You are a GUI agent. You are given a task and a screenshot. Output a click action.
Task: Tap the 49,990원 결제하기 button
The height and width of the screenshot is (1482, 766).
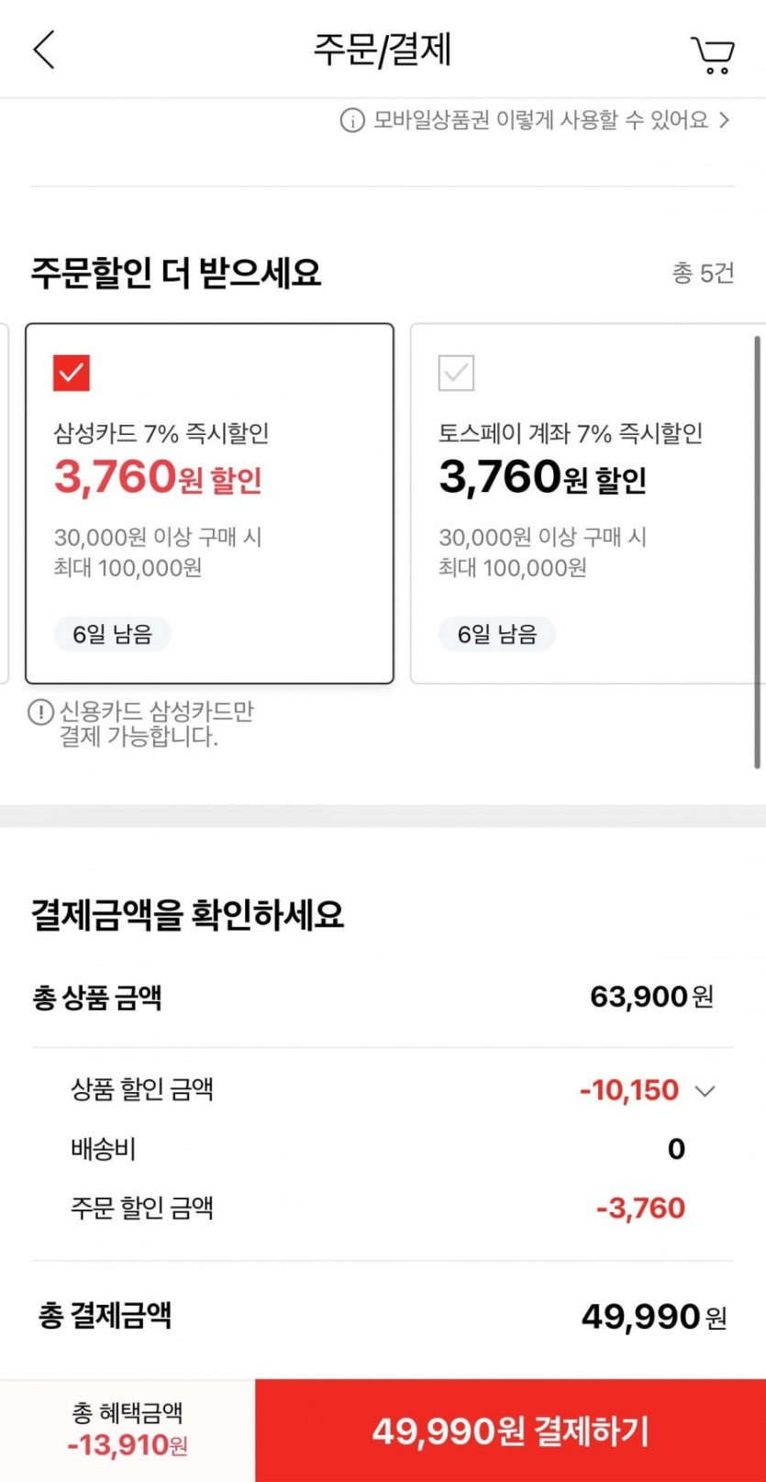[510, 1431]
